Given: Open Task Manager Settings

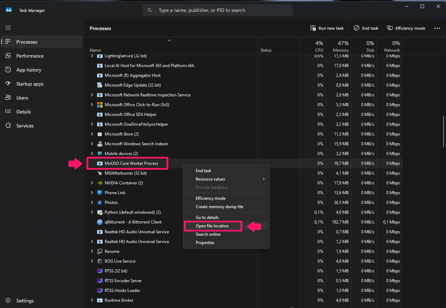Looking at the screenshot, I should coord(42,301).
